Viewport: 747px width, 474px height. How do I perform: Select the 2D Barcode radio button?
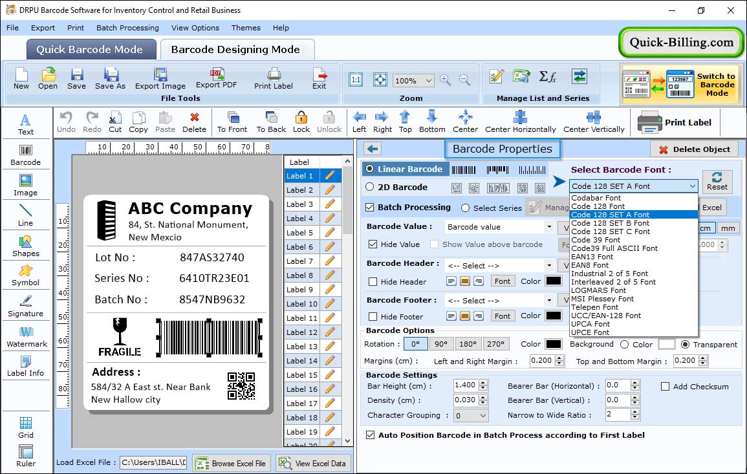click(370, 188)
